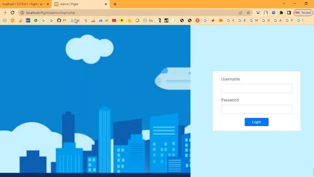Click the blue Login button

[x=256, y=122]
